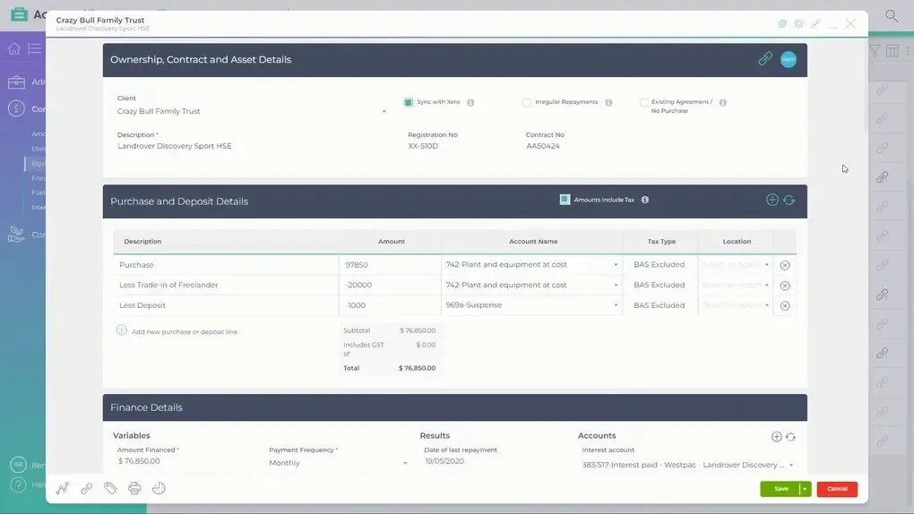Click the Less Deposit amount field -1000
Screen dimensions: 914x514
(x=390, y=305)
